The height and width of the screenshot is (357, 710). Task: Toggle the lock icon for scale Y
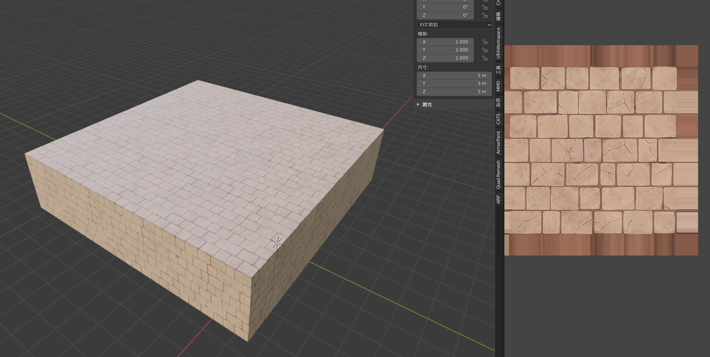[x=485, y=50]
